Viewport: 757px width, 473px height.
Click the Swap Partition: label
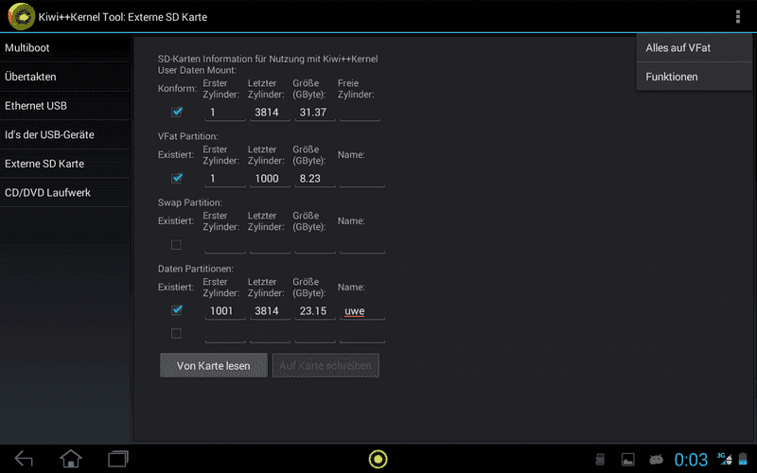[190, 202]
